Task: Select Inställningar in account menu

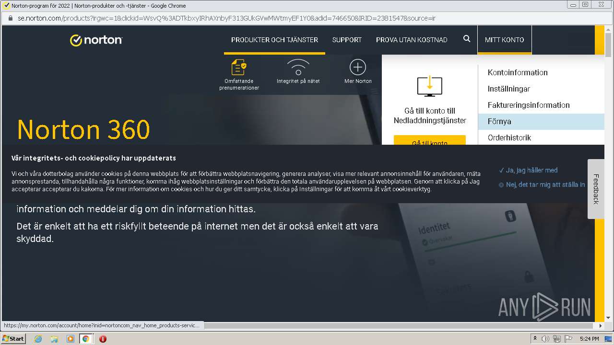Action: [508, 89]
